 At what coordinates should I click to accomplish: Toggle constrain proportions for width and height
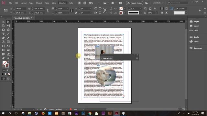(x=48, y=11)
